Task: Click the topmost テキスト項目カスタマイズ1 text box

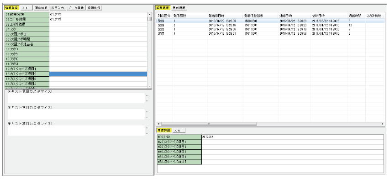Action: pos(76,98)
